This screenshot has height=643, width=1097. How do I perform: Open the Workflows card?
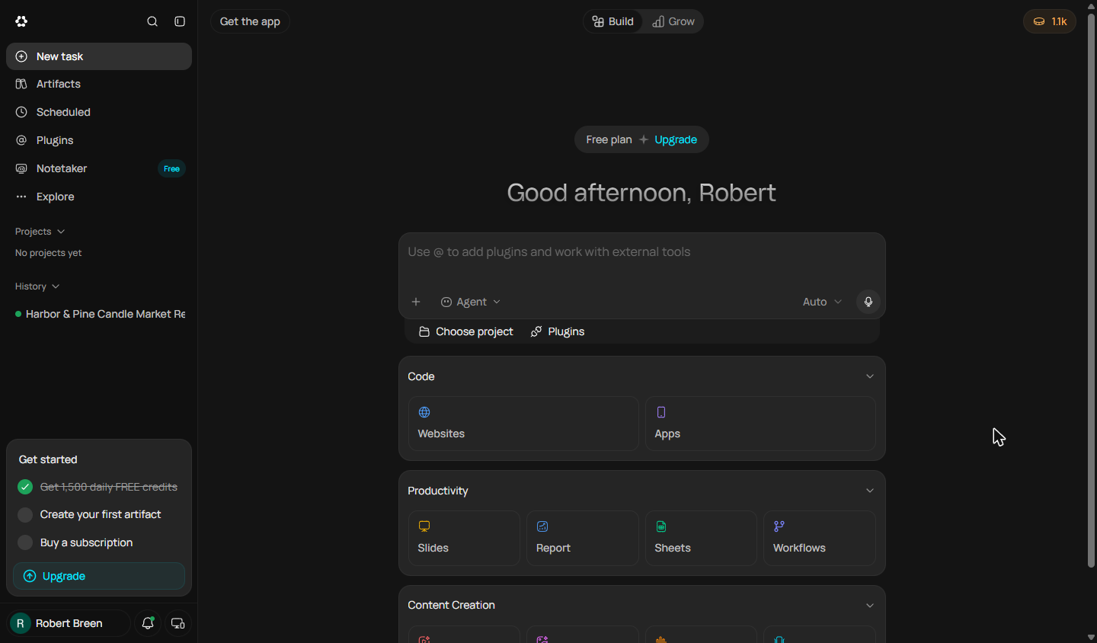tap(819, 538)
